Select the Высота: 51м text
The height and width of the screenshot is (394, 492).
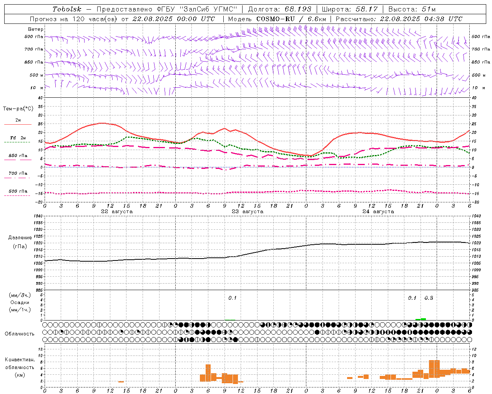pyautogui.click(x=412, y=9)
